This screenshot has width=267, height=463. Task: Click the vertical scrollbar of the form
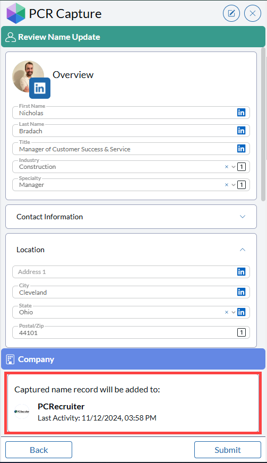point(263,124)
